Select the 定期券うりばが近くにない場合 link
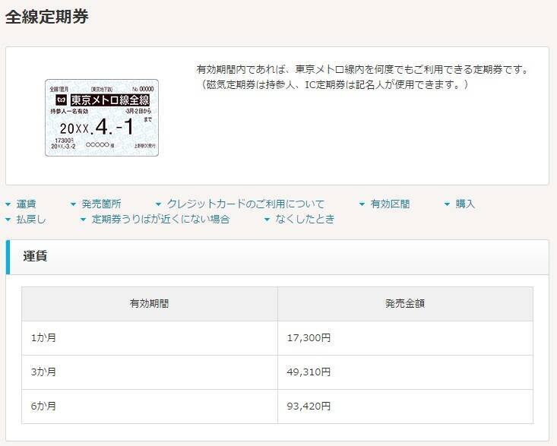557x446 pixels. pyautogui.click(x=160, y=220)
